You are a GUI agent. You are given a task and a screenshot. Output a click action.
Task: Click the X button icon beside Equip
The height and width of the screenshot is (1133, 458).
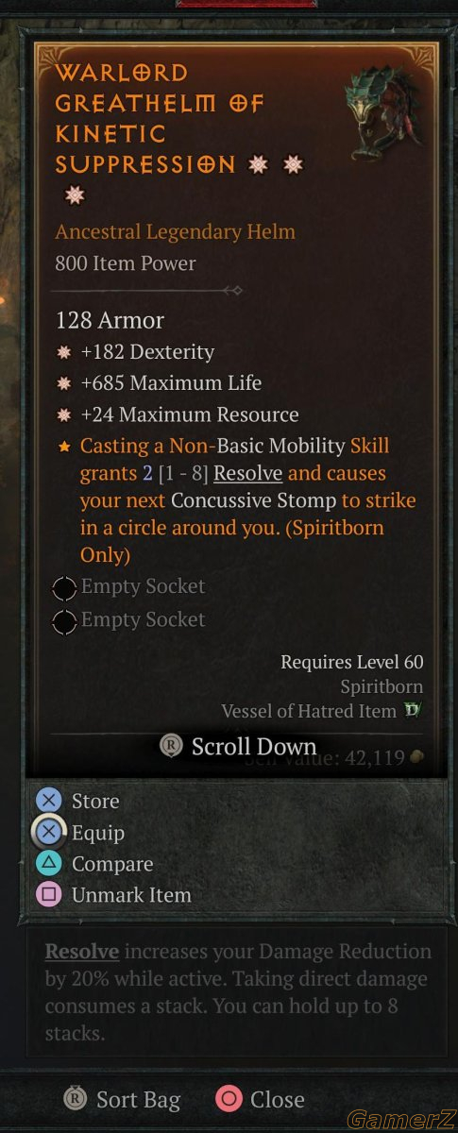[x=49, y=833]
